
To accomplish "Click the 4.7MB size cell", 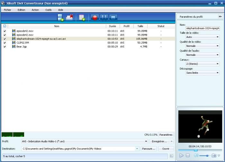I will [x=144, y=47].
